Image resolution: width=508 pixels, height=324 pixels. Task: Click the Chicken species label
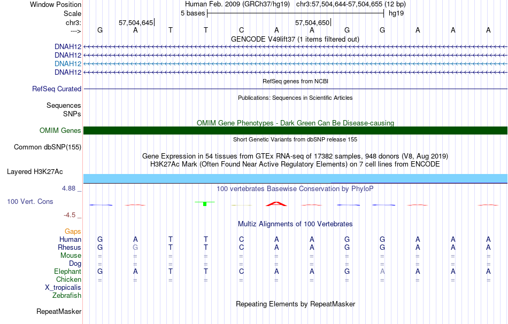(68, 279)
